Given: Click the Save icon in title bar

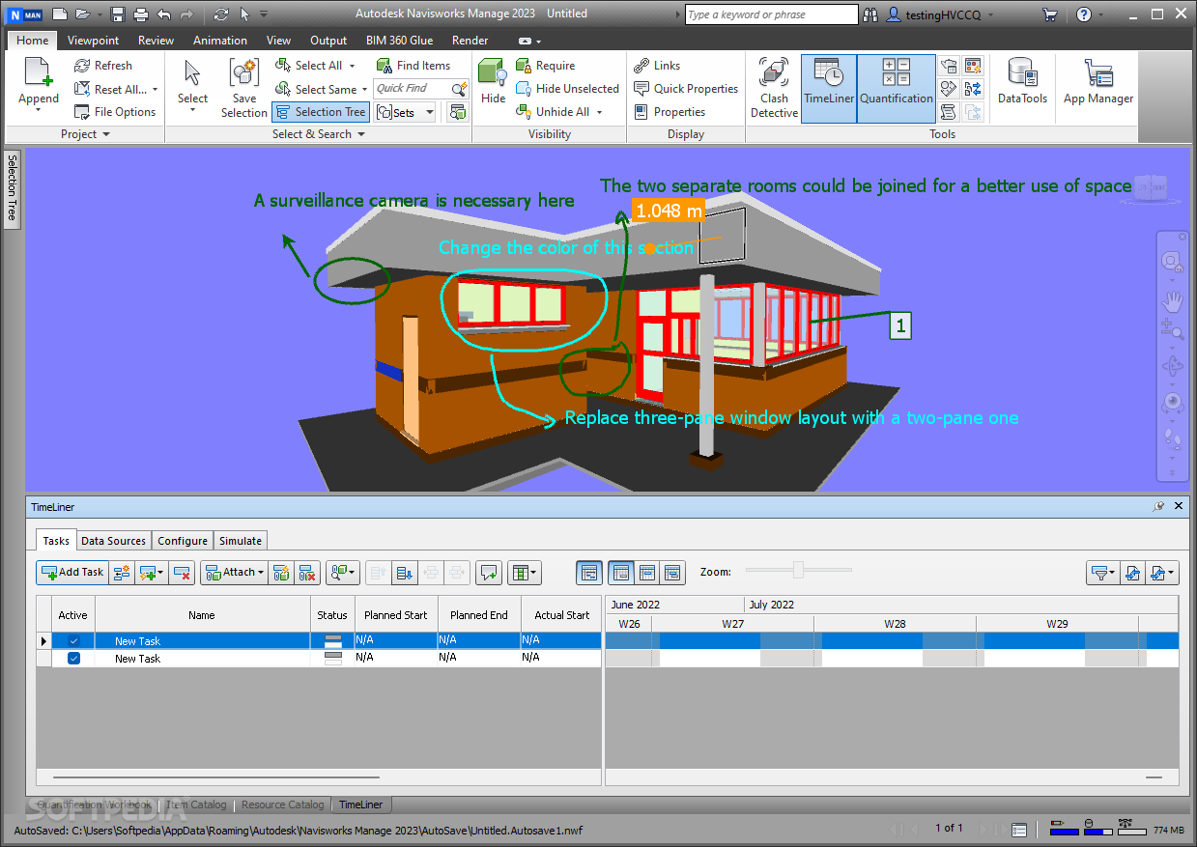Looking at the screenshot, I should pos(118,14).
